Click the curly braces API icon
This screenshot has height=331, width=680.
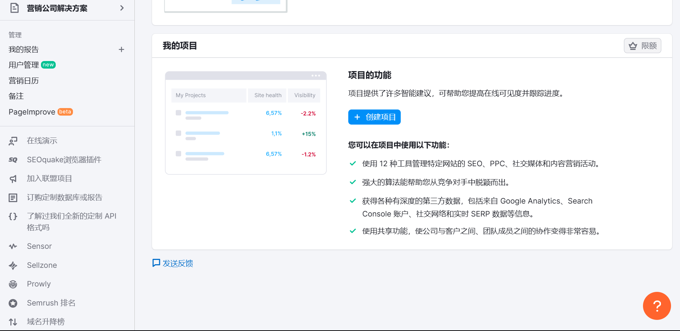pyautogui.click(x=13, y=216)
